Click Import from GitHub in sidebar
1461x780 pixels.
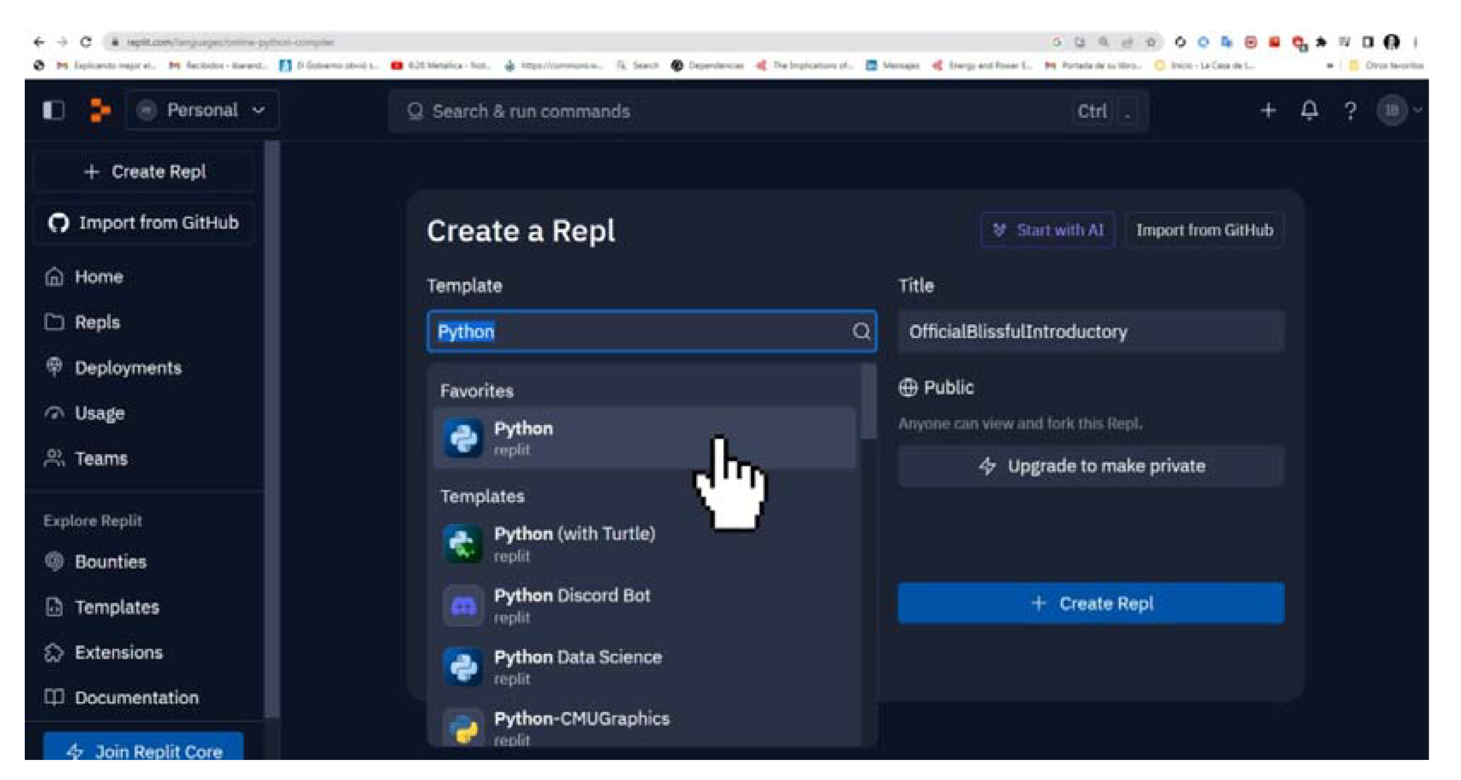(x=145, y=223)
